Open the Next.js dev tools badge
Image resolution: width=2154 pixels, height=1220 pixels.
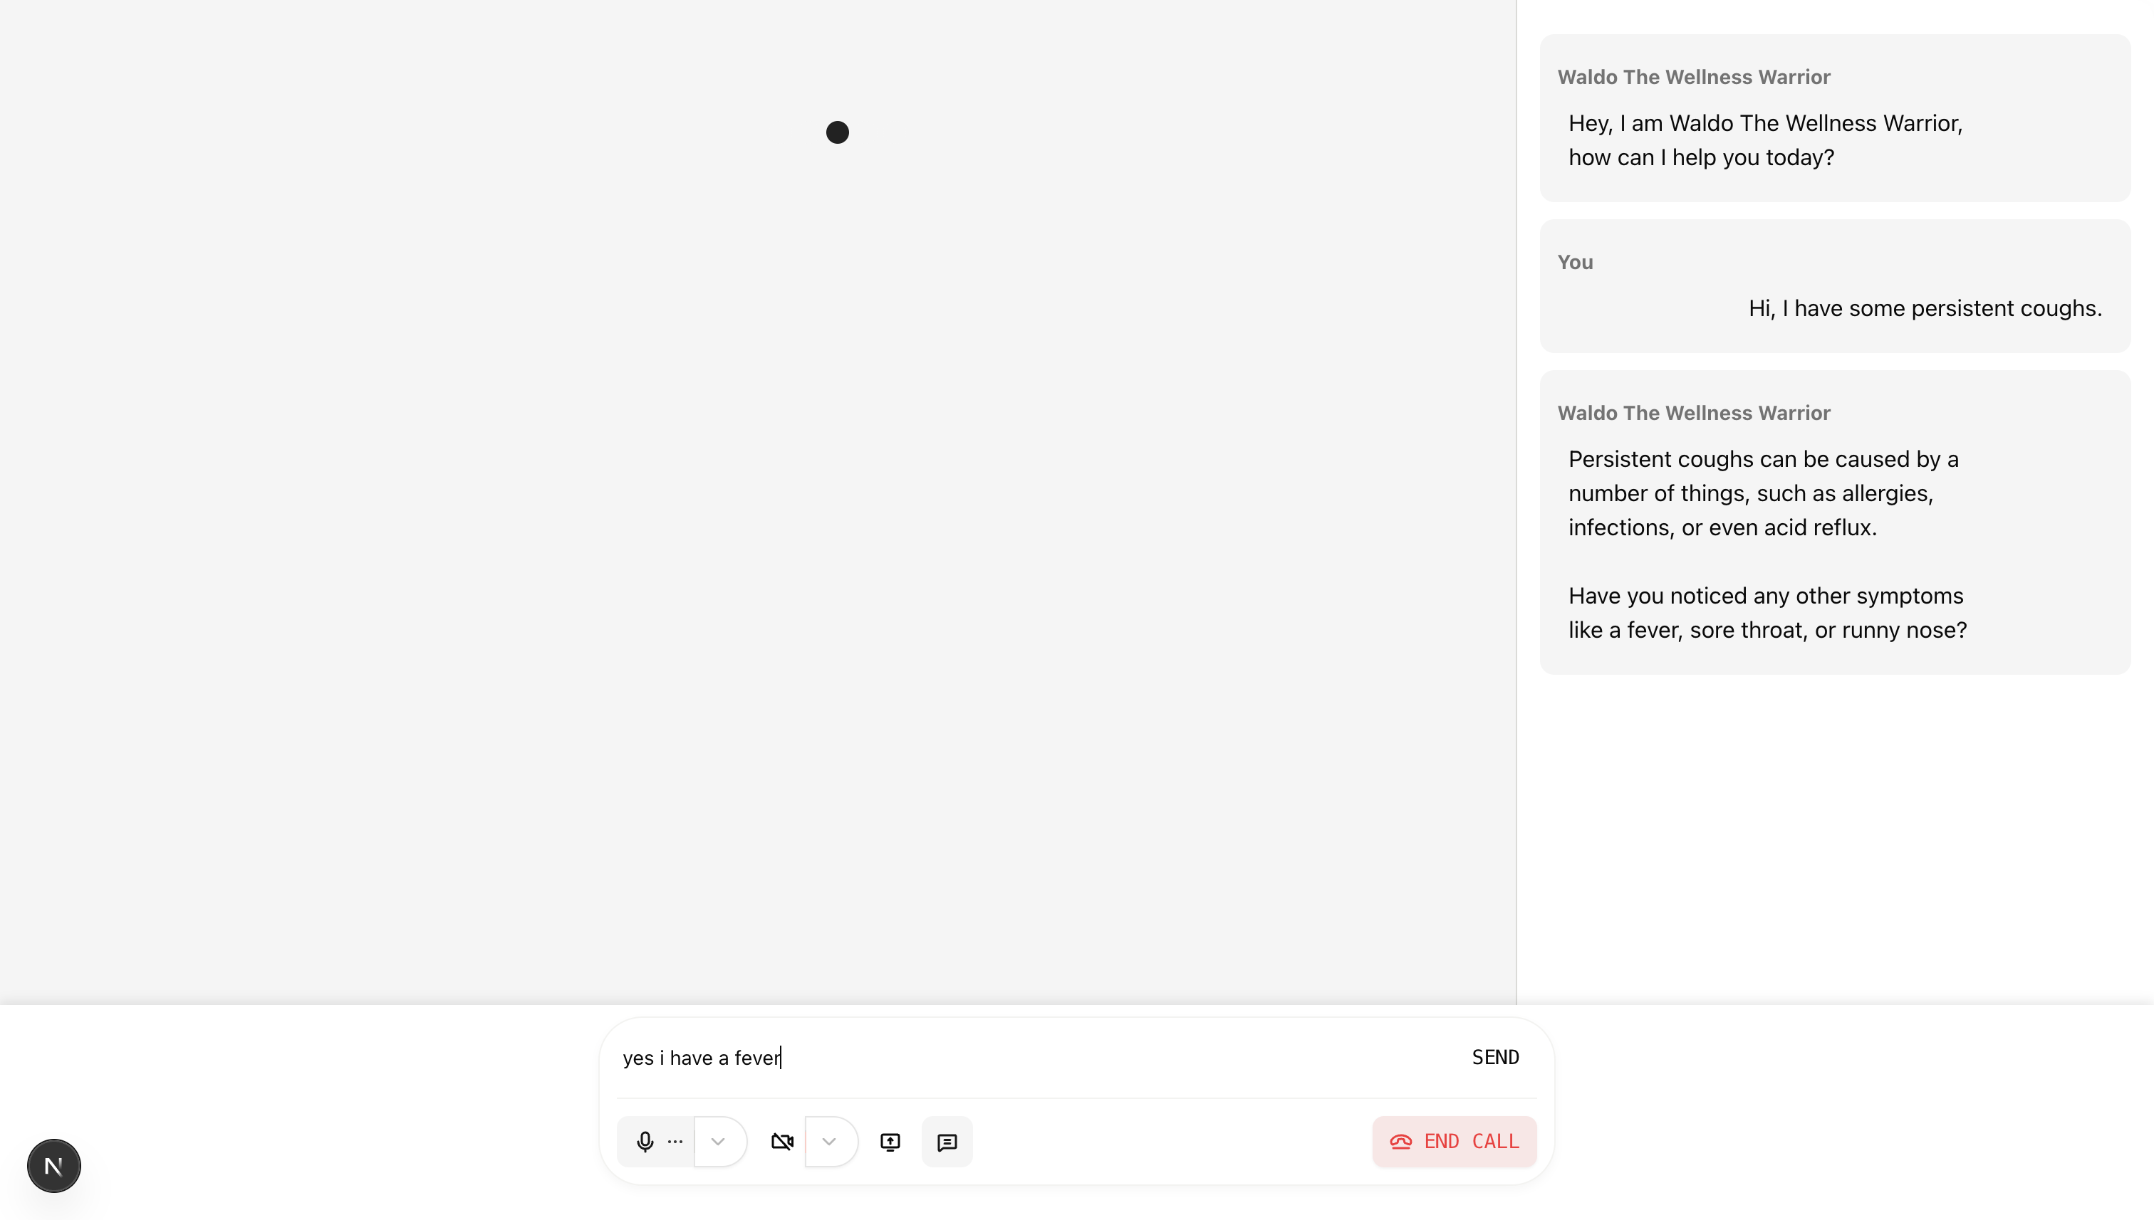pyautogui.click(x=53, y=1165)
